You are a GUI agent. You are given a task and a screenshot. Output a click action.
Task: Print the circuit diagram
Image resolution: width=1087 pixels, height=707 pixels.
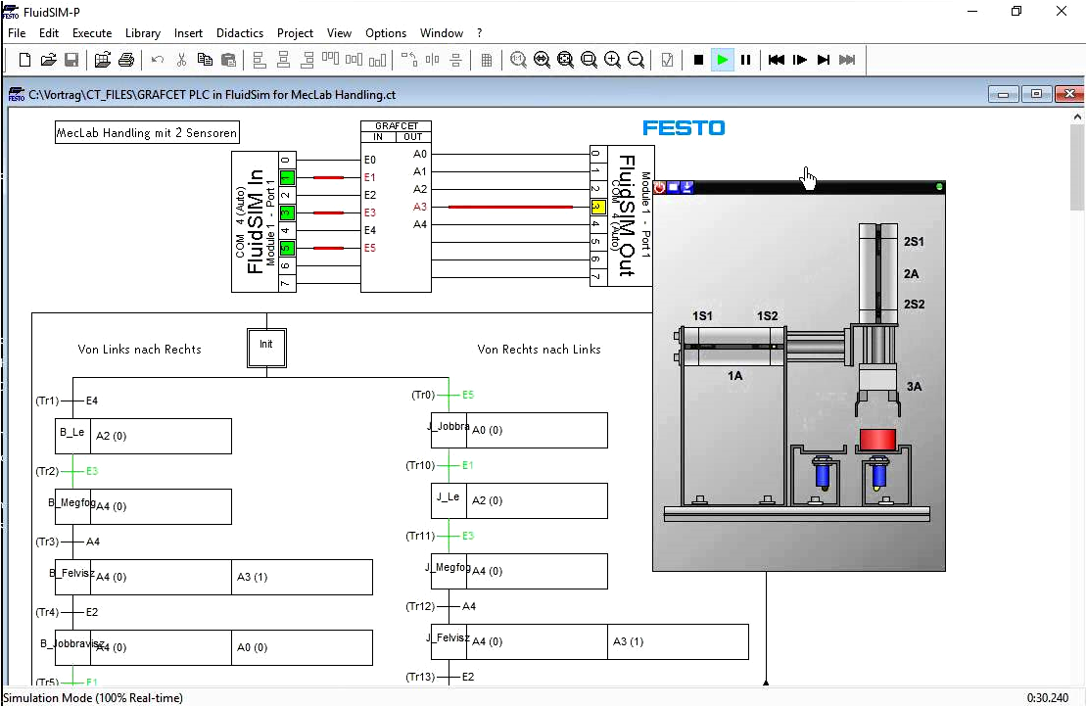pos(126,61)
